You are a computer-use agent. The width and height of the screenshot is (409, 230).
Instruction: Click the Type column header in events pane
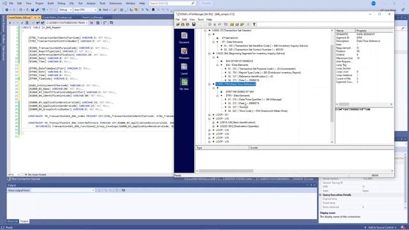222,148
